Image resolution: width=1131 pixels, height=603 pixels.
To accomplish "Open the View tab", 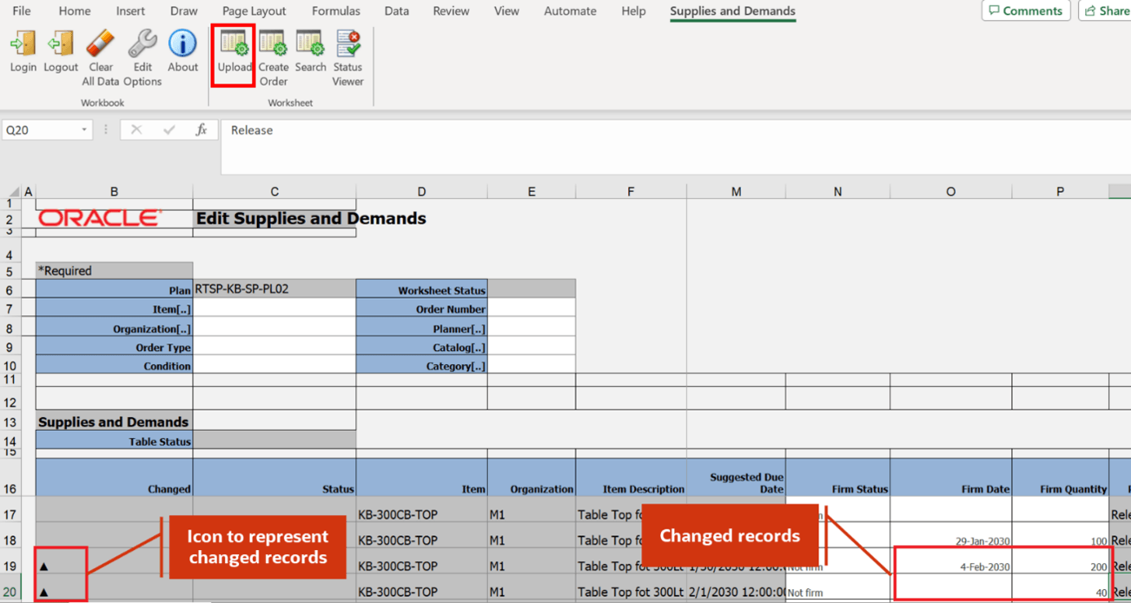I will coord(507,11).
